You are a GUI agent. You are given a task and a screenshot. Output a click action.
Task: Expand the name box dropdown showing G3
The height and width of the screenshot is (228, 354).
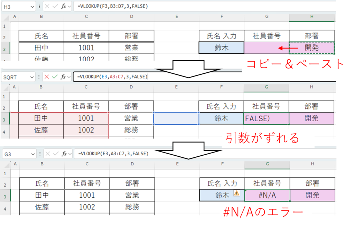(x=32, y=153)
